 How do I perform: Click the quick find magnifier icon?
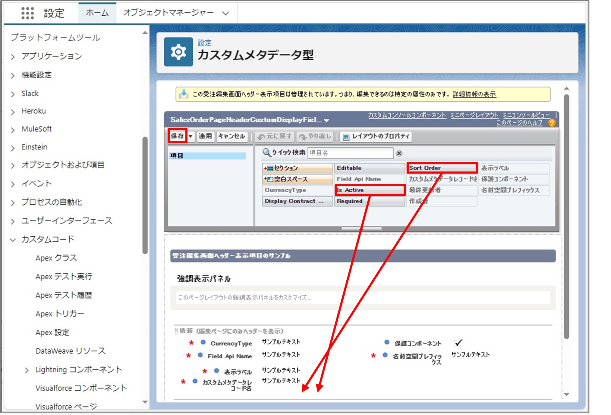266,152
